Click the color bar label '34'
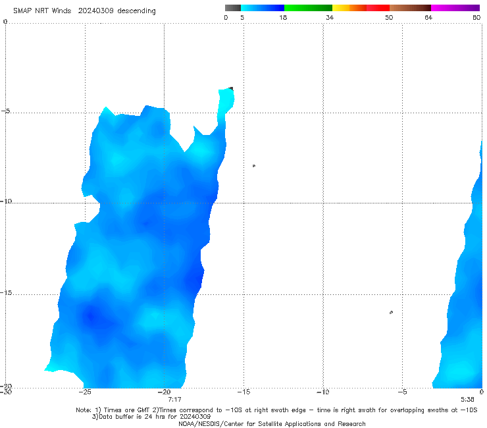This screenshot has height=428, width=487. point(330,17)
